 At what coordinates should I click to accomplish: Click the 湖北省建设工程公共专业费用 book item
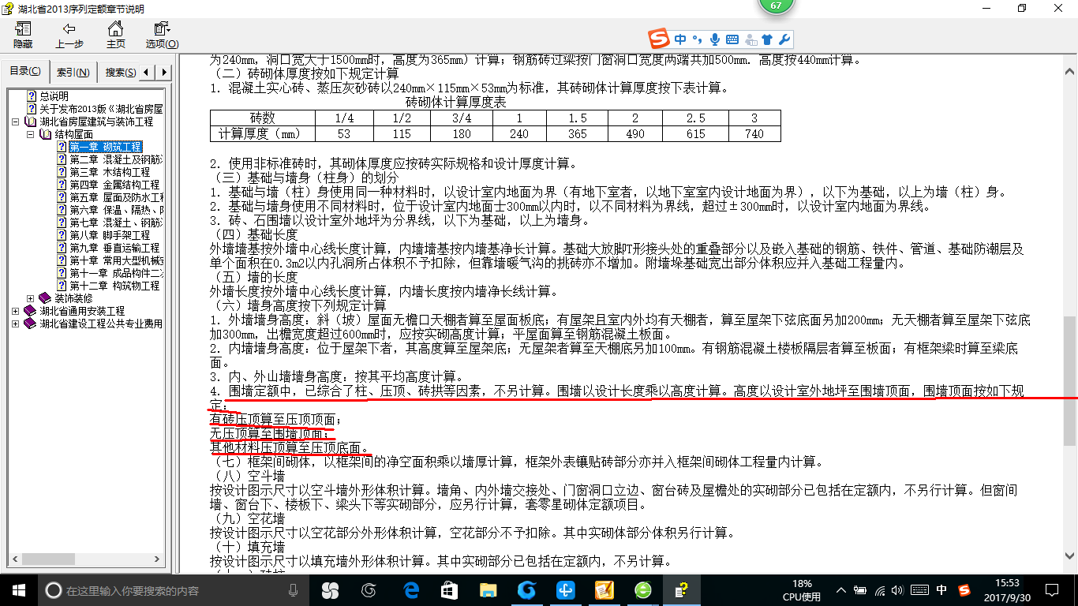click(101, 324)
